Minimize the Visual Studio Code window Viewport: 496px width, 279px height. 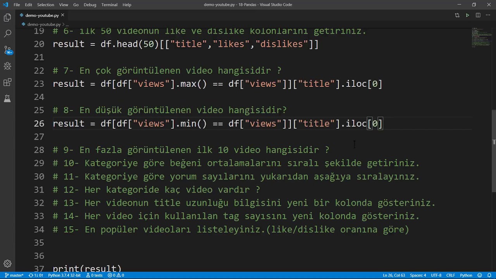tap(459, 5)
